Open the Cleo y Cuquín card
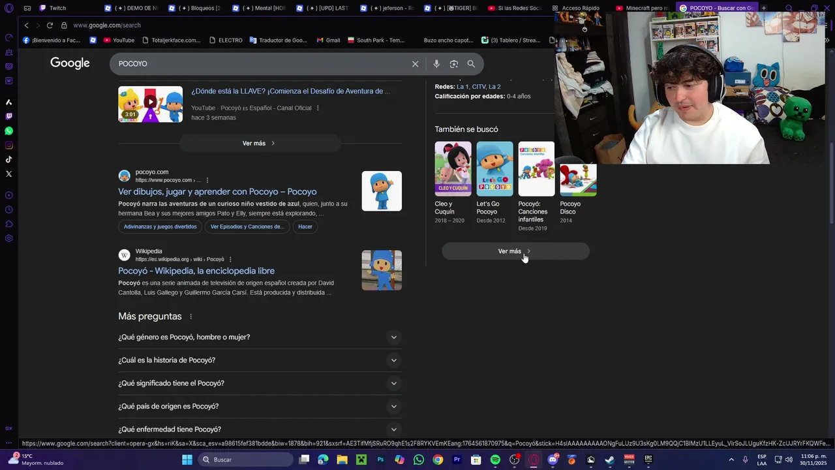 [453, 183]
